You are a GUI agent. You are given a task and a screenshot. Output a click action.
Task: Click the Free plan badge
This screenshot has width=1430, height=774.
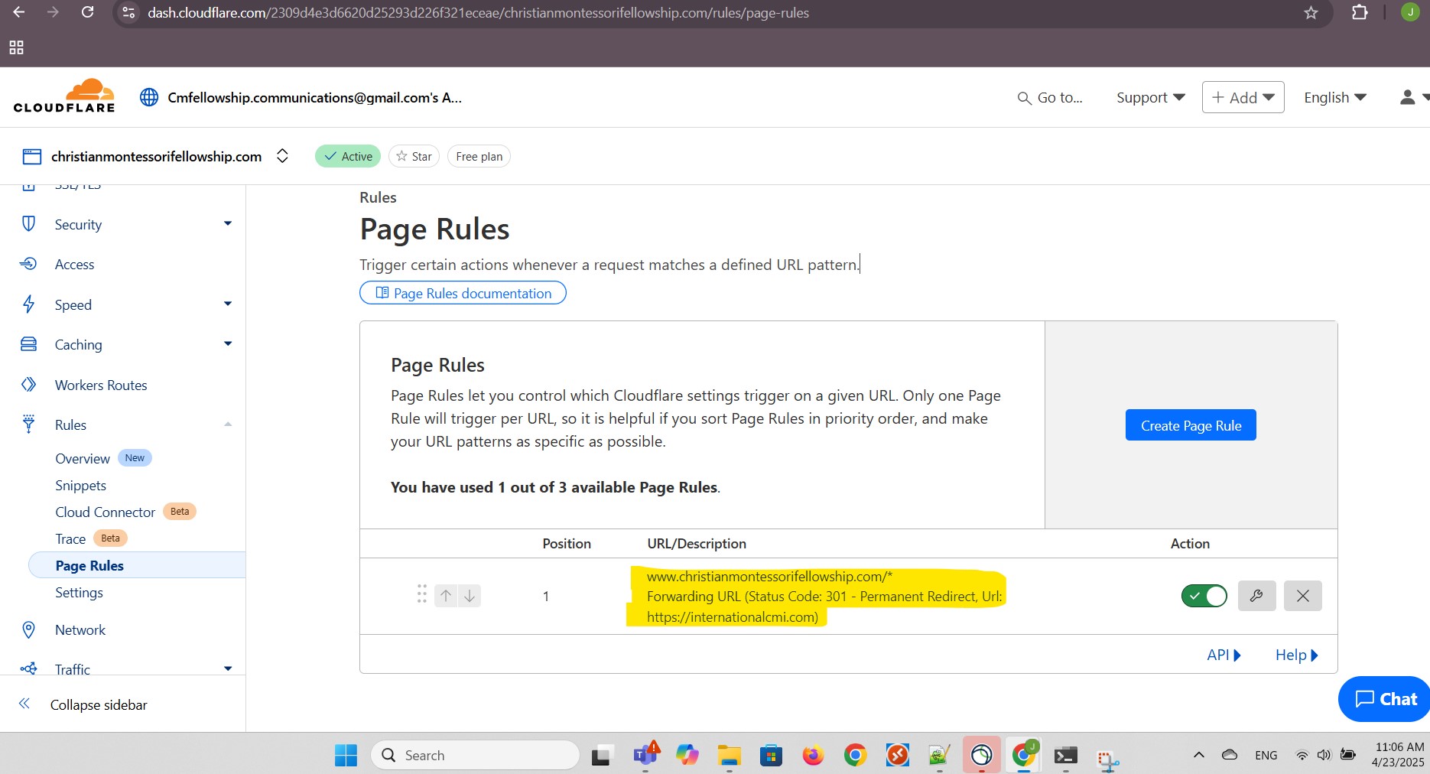pyautogui.click(x=479, y=156)
